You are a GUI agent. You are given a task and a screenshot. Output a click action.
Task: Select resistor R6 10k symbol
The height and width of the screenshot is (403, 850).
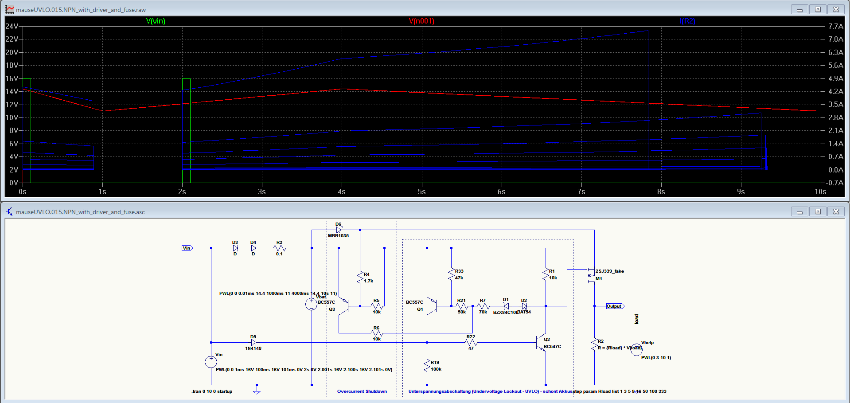pyautogui.click(x=377, y=333)
